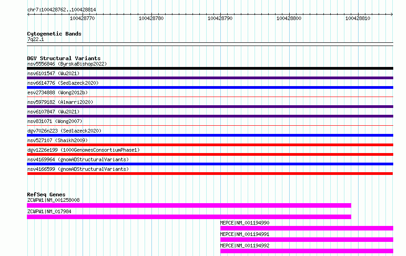
Task: Click MEPCE|NM_001194991 gene label
Action: [x=245, y=234]
